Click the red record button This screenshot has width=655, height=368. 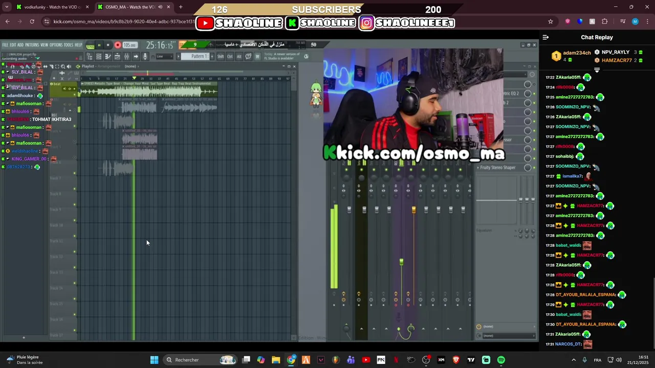118,45
